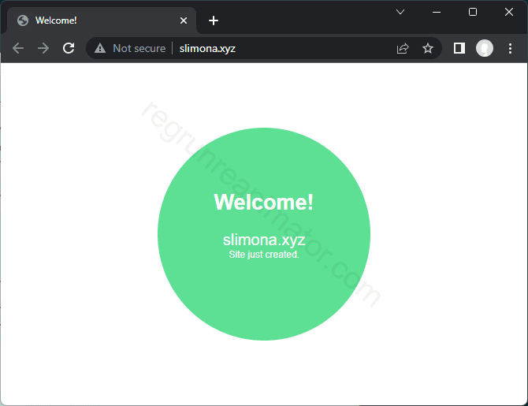Click the globe favicon on the tab
Viewport: 528px width, 406px height.
point(23,20)
